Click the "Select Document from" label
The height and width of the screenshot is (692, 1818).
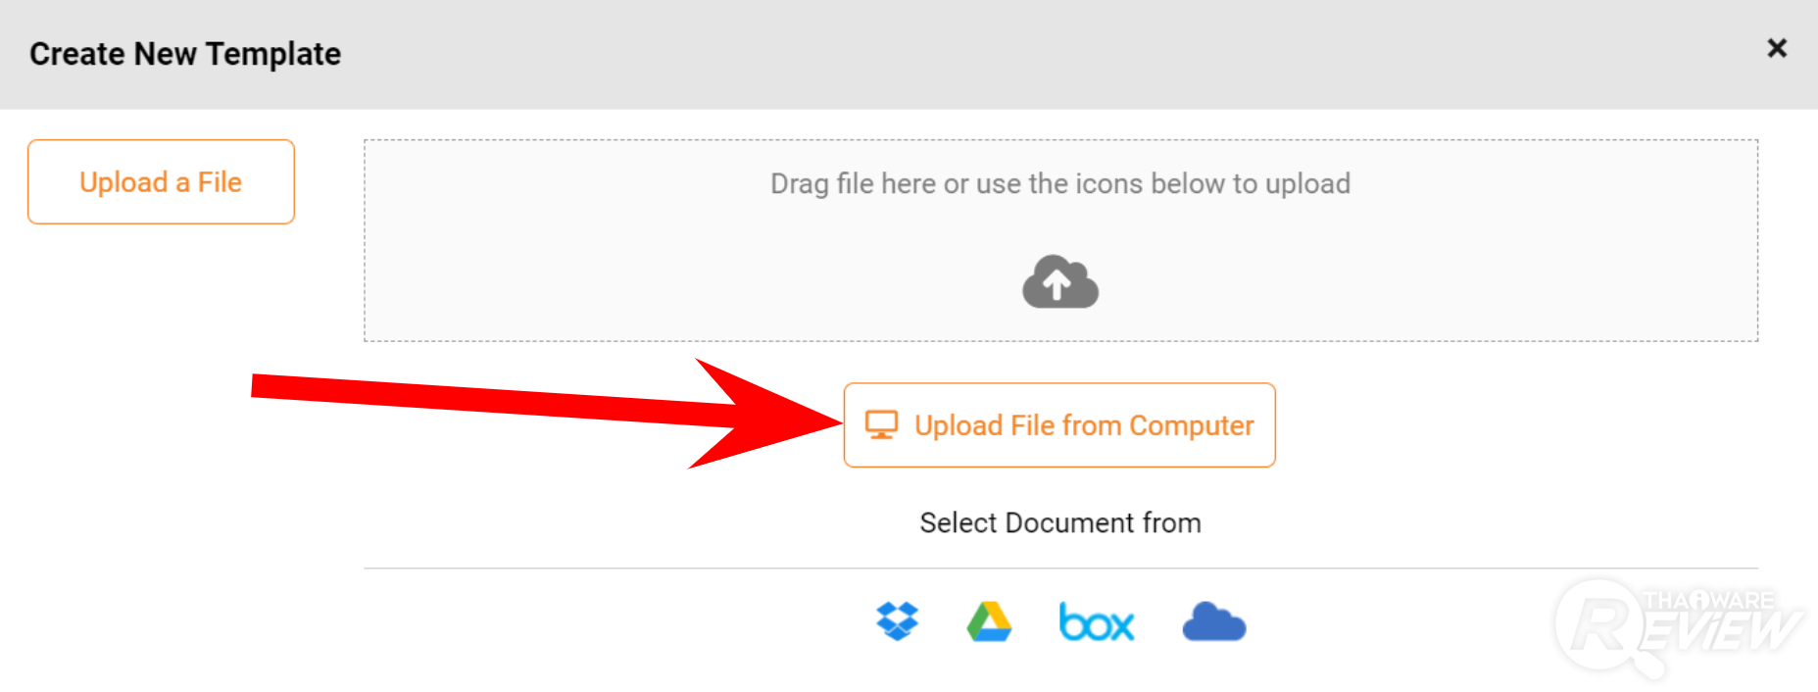(x=1059, y=523)
